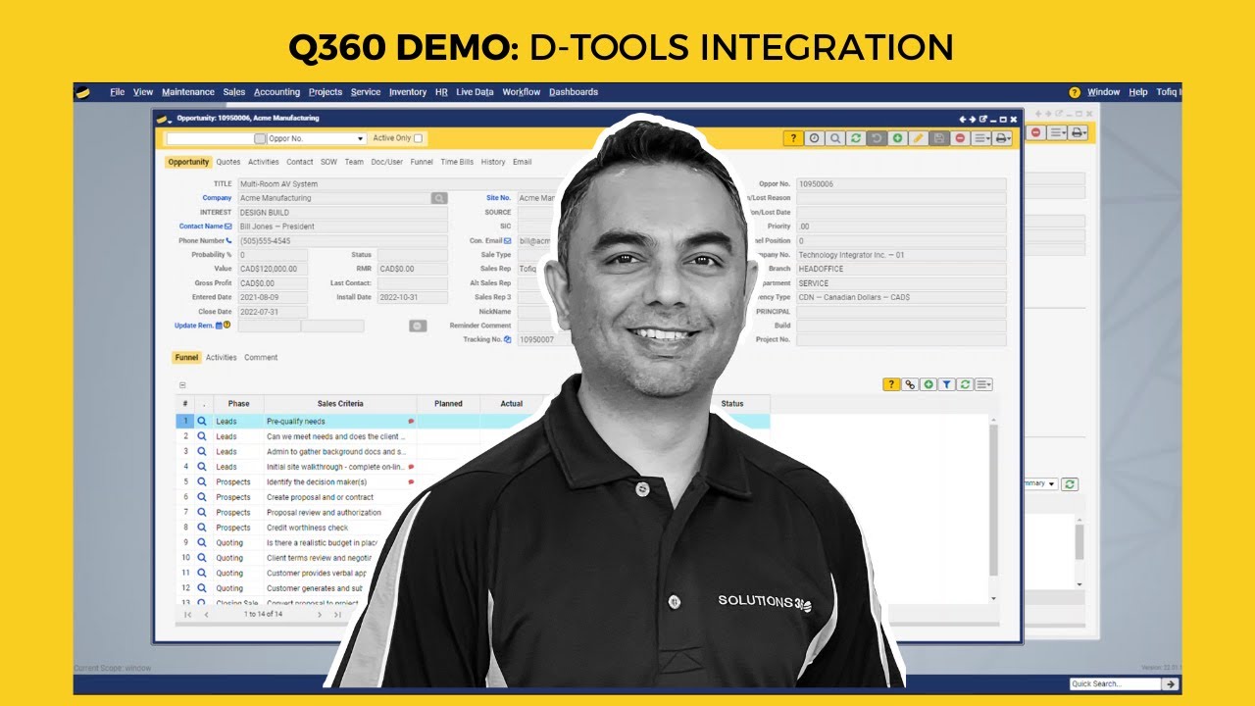
Task: Open the Sales menu
Action: click(x=234, y=92)
